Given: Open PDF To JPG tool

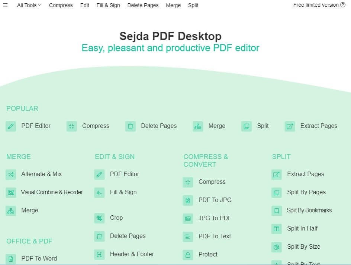Looking at the screenshot, I should 215,200.
